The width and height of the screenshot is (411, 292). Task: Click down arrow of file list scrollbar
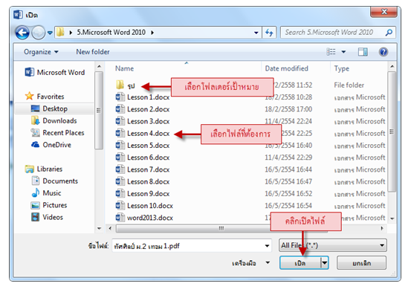pyautogui.click(x=392, y=218)
